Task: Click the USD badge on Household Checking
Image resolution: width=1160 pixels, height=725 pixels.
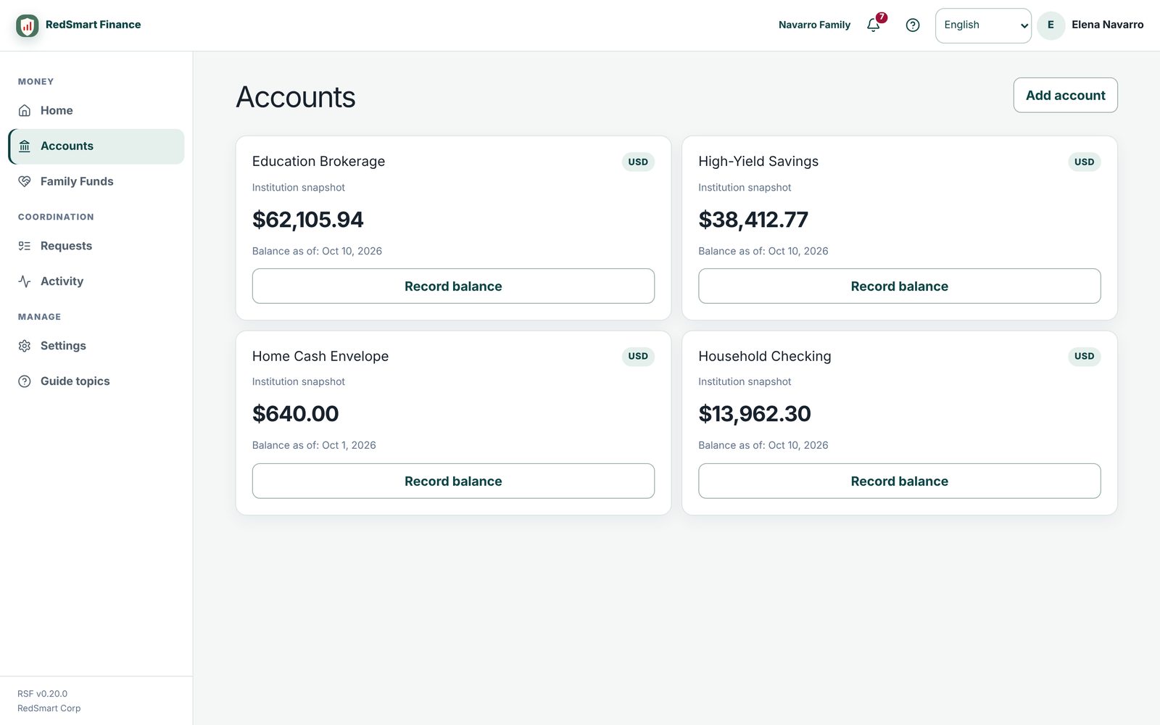Action: 1084,356
